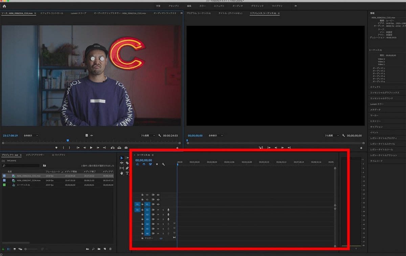Open source panel menu beside clip tab

[x=35, y=13]
